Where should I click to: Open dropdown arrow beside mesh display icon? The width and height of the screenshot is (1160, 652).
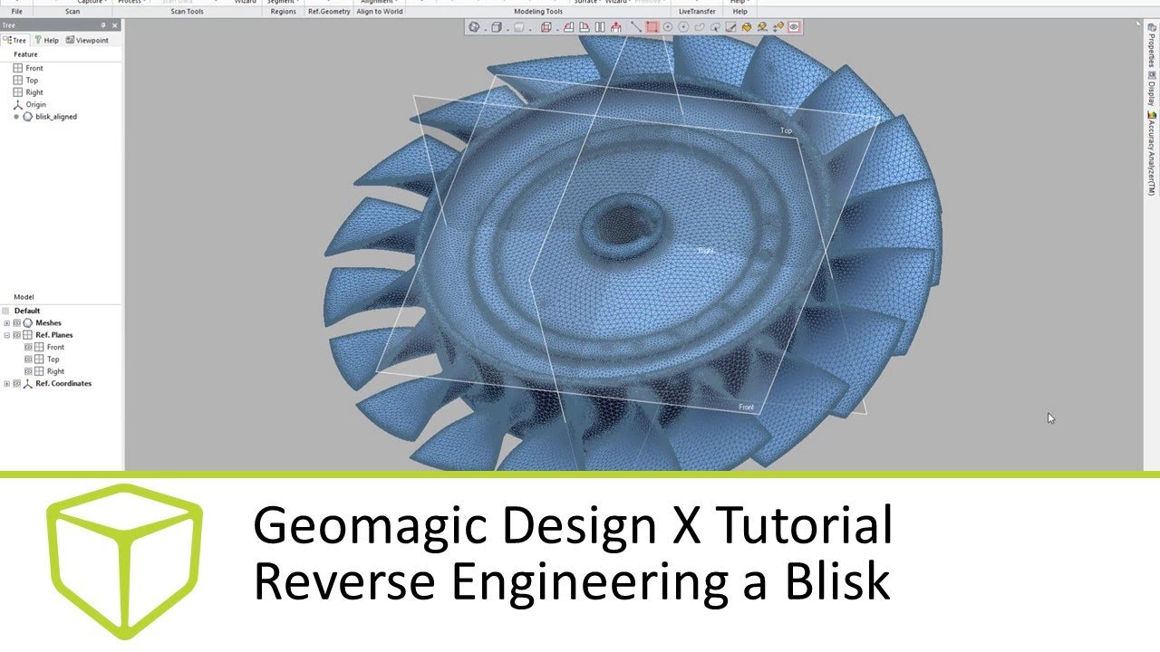[x=485, y=30]
